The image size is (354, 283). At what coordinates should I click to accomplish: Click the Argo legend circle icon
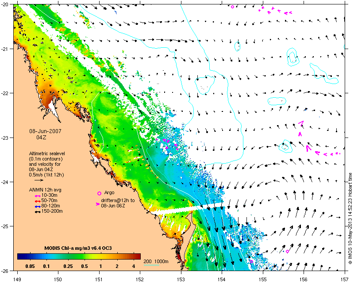click(x=99, y=193)
